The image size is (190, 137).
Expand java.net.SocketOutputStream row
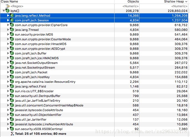[x=8, y=63]
